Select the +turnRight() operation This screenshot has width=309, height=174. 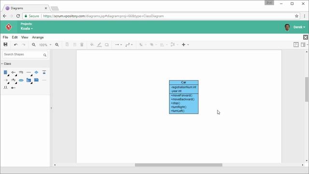[179, 107]
